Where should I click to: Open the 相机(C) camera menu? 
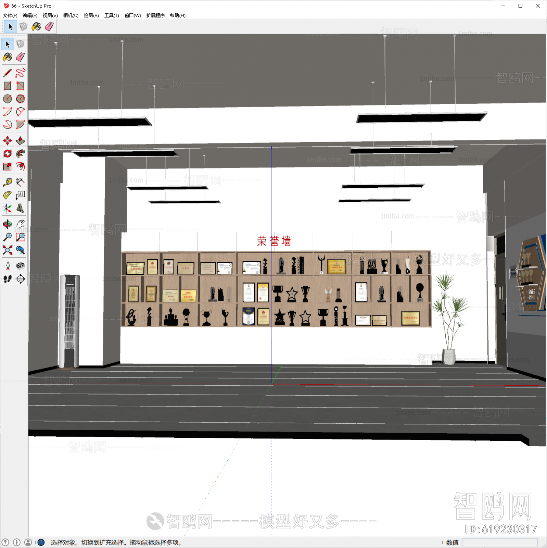(71, 15)
